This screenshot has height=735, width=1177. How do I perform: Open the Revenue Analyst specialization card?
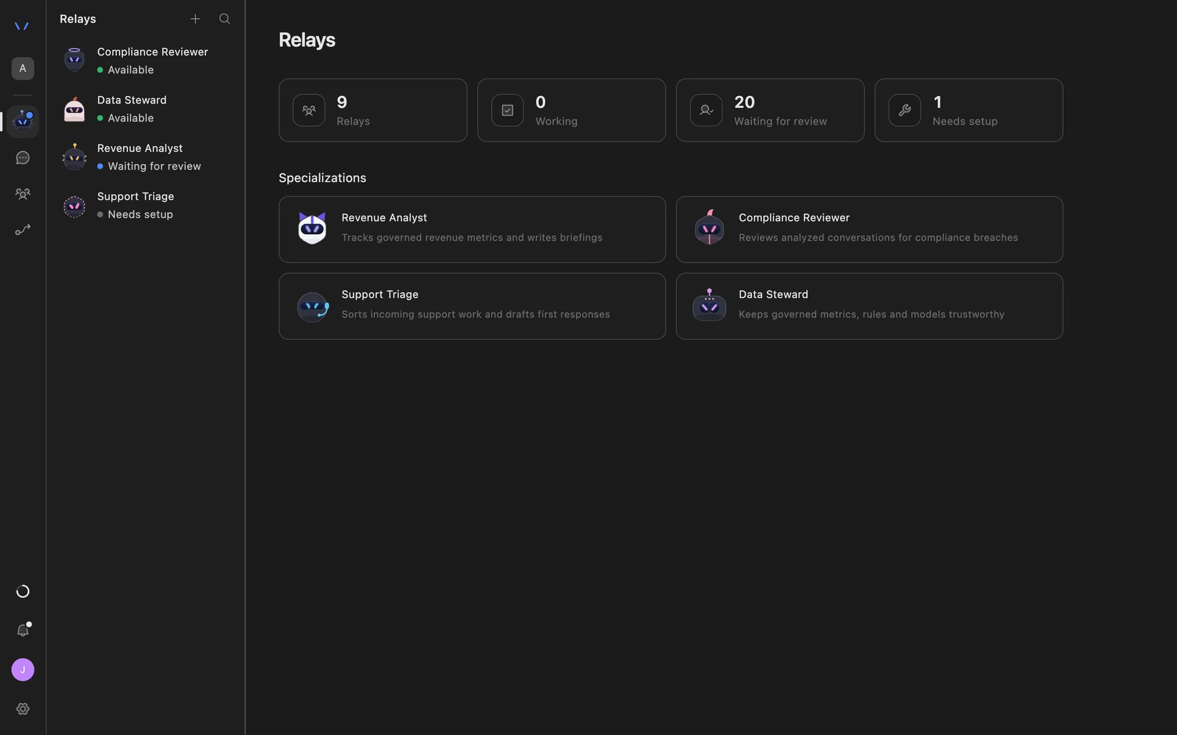pos(472,229)
